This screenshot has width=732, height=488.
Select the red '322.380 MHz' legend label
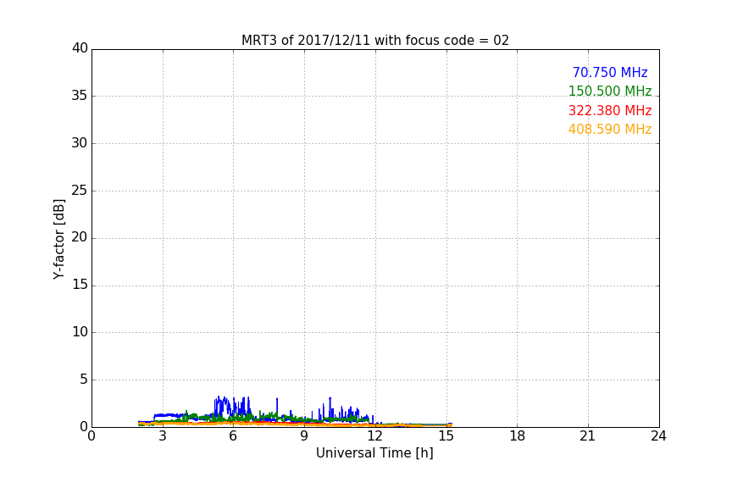(610, 111)
